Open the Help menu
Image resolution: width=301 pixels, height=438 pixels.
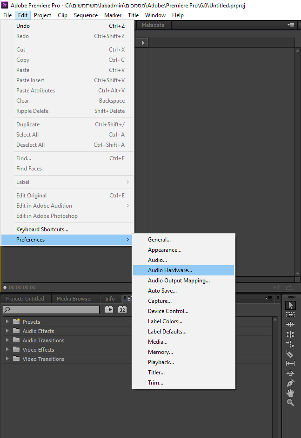point(178,15)
